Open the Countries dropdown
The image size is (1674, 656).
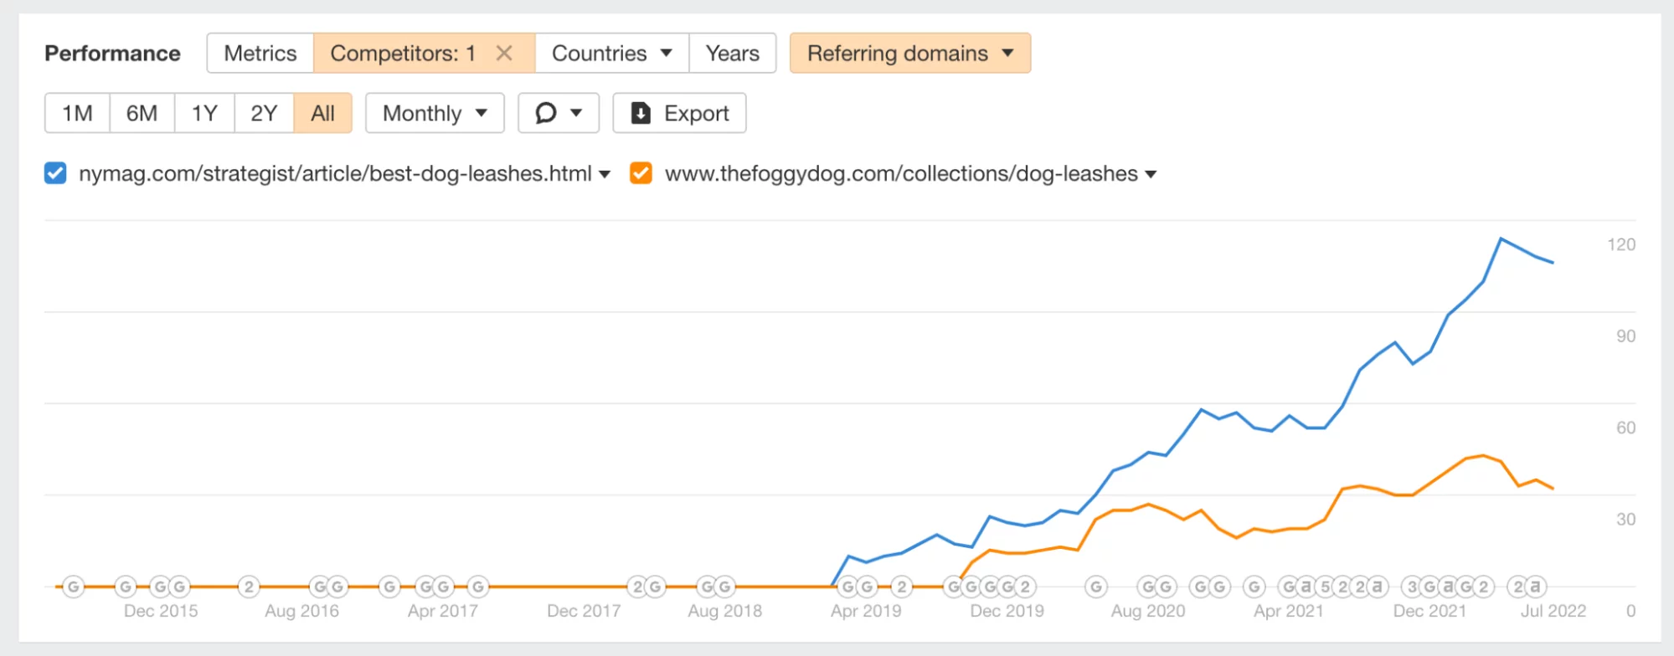(611, 54)
